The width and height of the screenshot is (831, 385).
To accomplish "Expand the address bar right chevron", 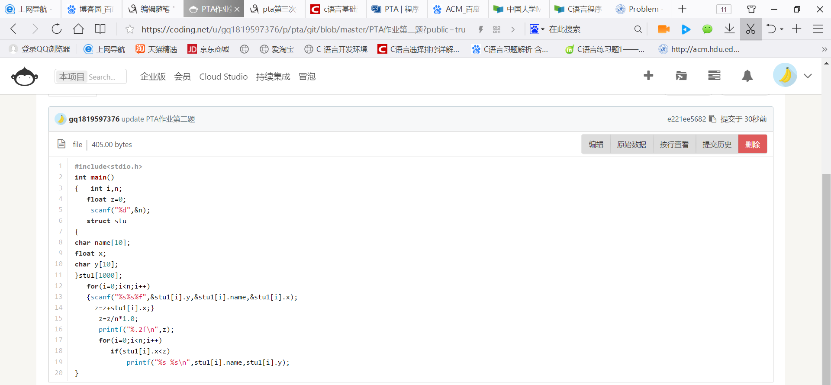I will tap(513, 29).
